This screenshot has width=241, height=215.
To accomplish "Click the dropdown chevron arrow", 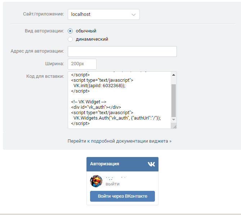I will pyautogui.click(x=134, y=15).
